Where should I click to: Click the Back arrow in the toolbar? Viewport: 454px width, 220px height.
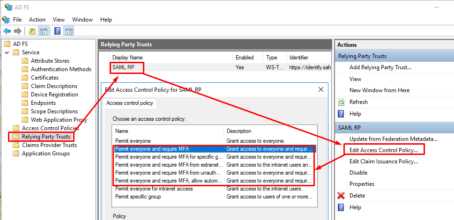(x=7, y=31)
